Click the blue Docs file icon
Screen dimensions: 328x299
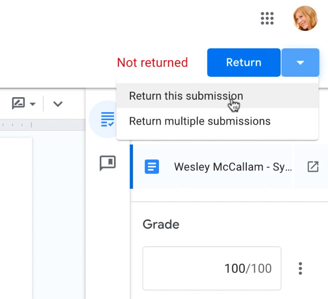(152, 166)
